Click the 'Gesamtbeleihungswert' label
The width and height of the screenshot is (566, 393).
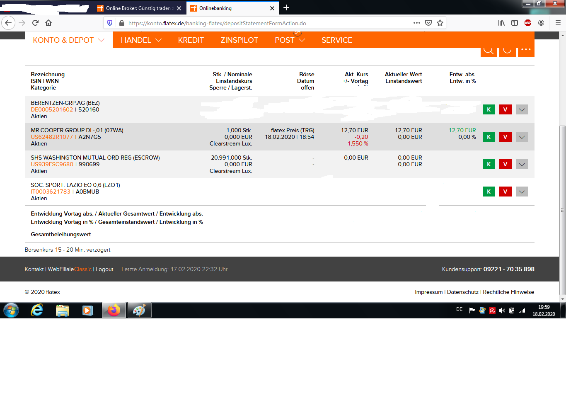[61, 234]
